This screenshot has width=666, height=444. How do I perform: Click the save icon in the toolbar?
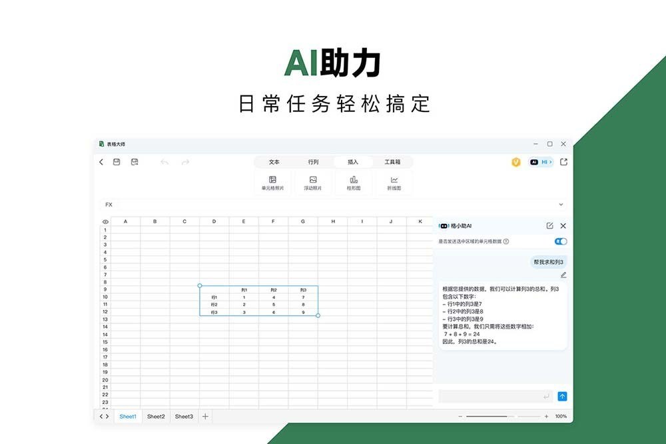[117, 161]
